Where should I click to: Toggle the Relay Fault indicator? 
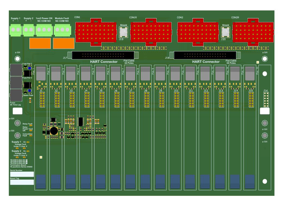pos(31,126)
